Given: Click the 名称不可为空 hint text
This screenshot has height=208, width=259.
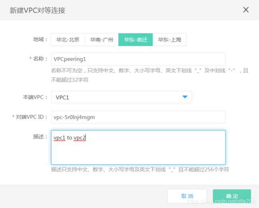Looking at the screenshot, I should [149, 75].
